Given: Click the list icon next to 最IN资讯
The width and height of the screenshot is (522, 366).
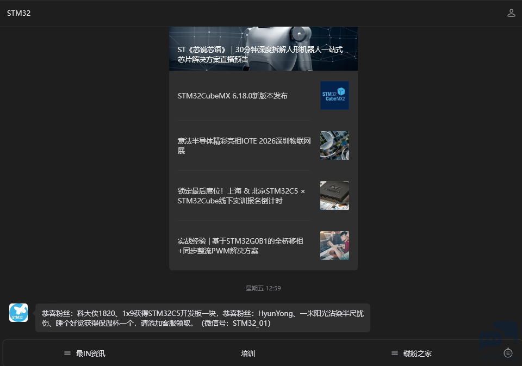Looking at the screenshot, I should coord(67,353).
